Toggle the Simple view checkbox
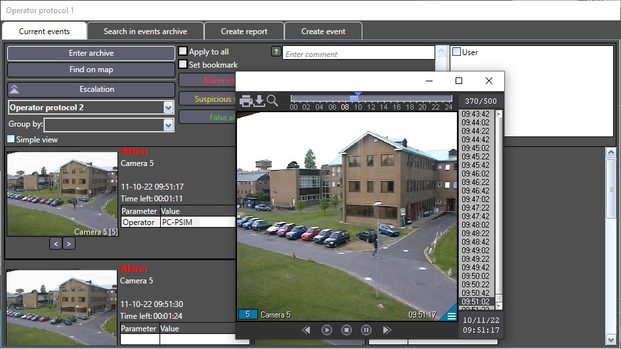The width and height of the screenshot is (621, 349). (11, 139)
